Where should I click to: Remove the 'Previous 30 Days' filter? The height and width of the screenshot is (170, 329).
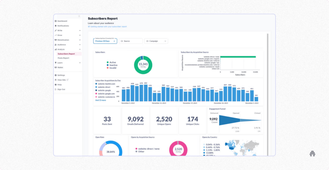(114, 41)
